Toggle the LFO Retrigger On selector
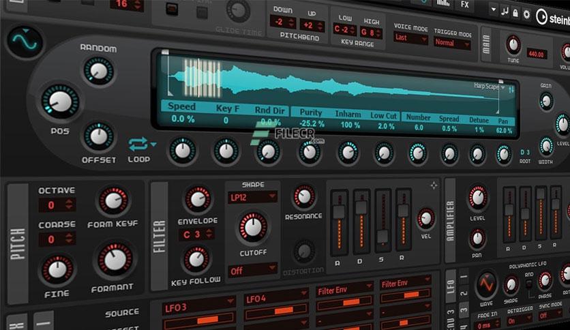Screen dimensions: 570x330 click(x=520, y=320)
